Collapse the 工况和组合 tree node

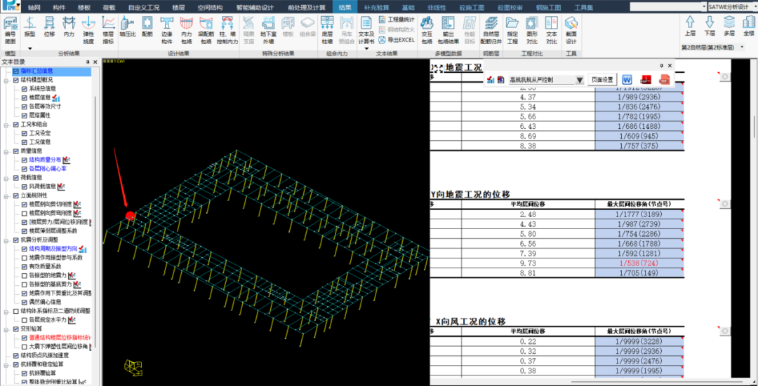(7, 125)
